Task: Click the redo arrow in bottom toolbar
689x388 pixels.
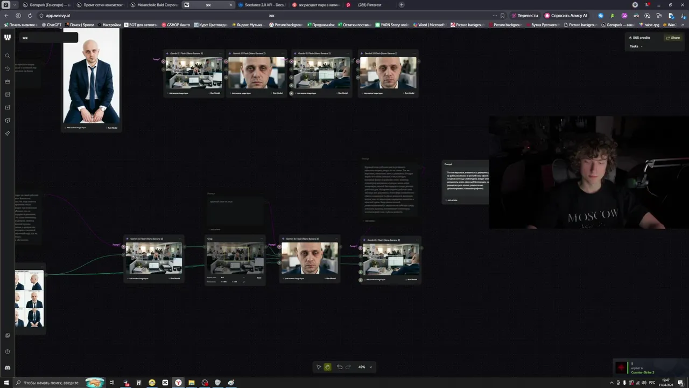Action: point(348,367)
